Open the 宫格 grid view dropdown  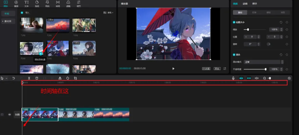108,13
